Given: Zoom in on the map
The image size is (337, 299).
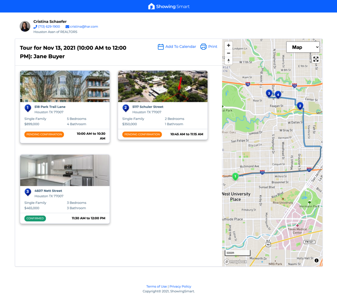Looking at the screenshot, I should [228, 45].
